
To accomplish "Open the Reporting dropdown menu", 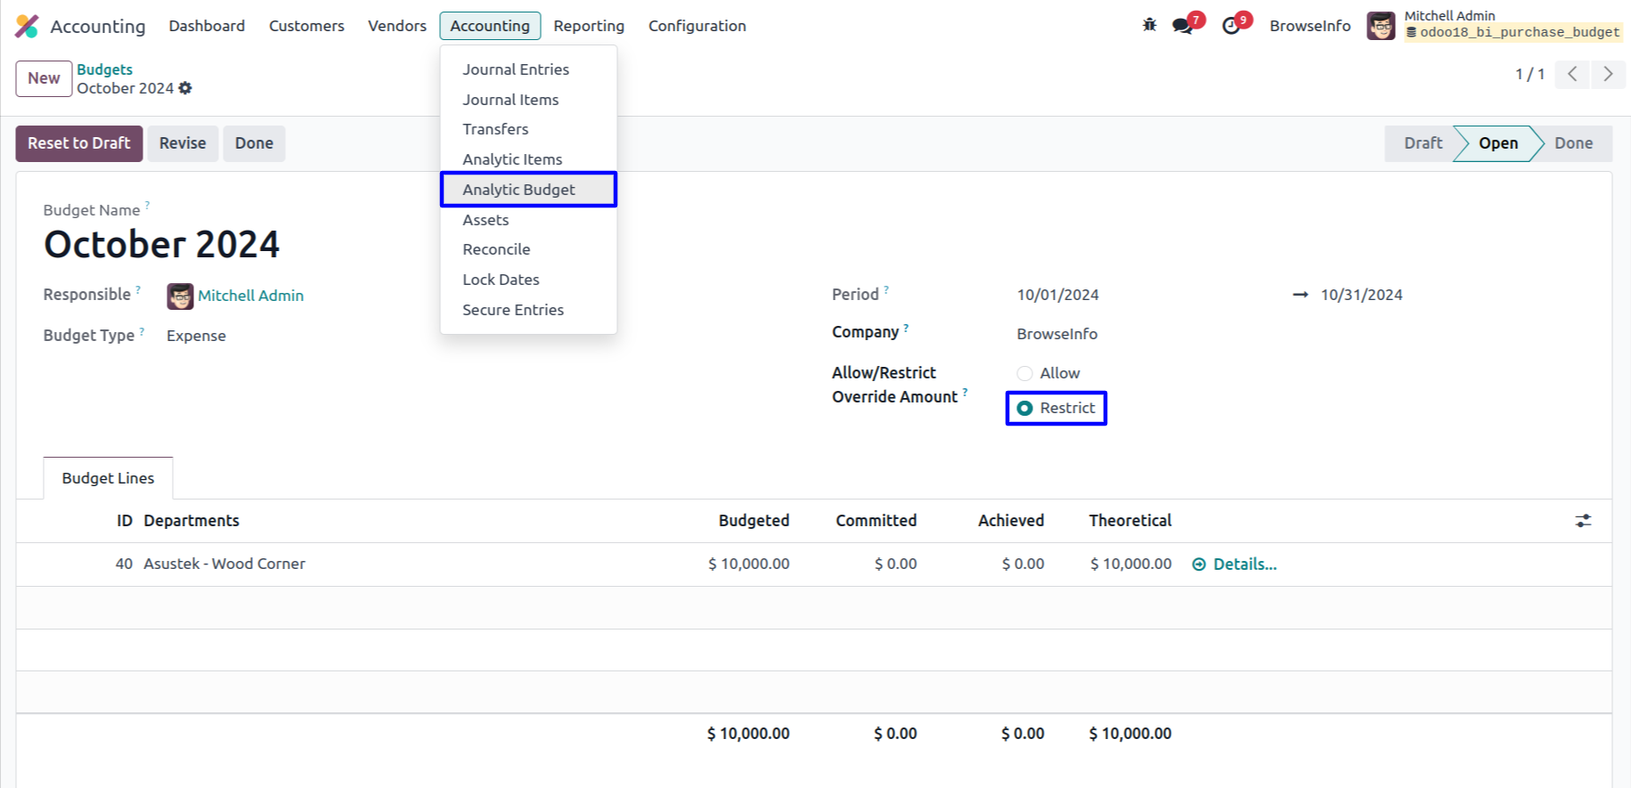I will pos(588,26).
